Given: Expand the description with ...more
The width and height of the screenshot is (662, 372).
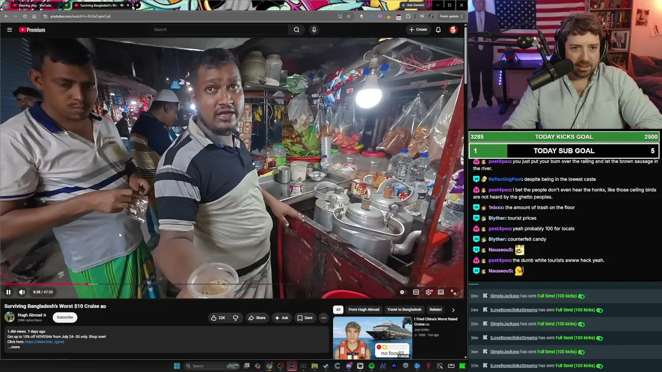Looking at the screenshot, I should coord(13,347).
